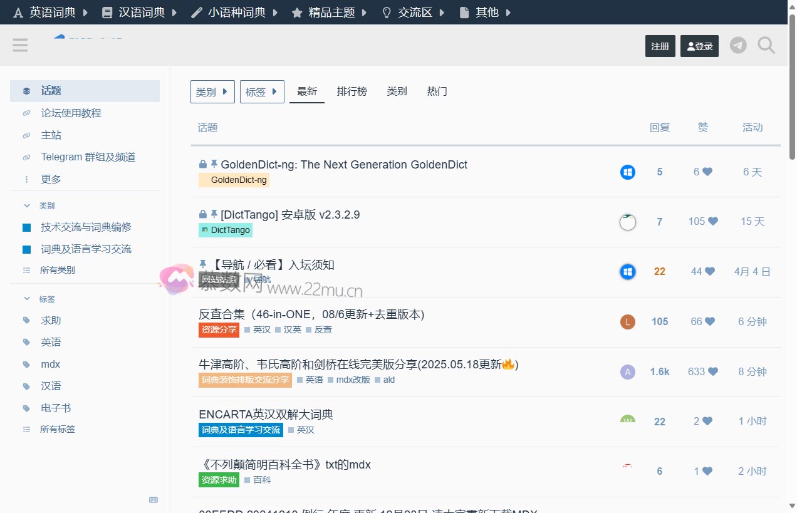This screenshot has width=797, height=513.
Task: Click the keyboard shortcuts icon at sidebar bottom
Action: pyautogui.click(x=154, y=500)
